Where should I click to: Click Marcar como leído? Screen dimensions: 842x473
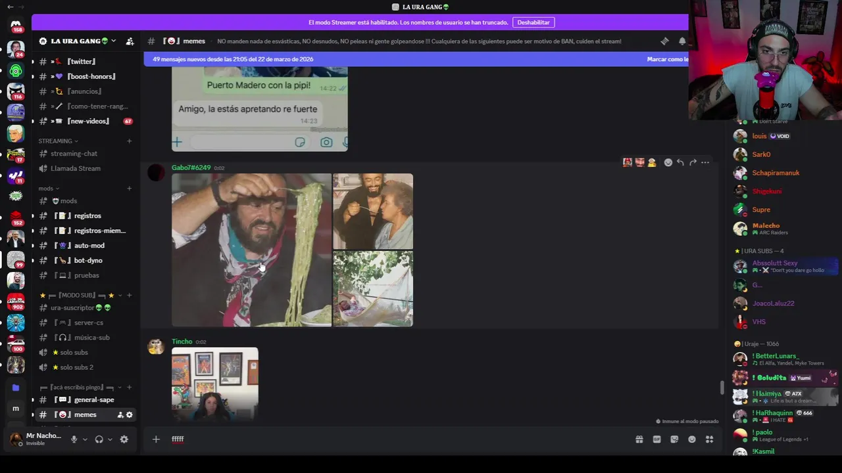click(x=667, y=59)
